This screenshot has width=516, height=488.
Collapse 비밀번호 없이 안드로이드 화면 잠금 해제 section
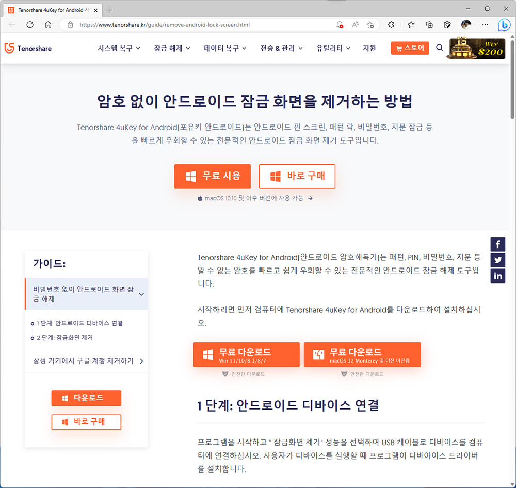pyautogui.click(x=87, y=294)
